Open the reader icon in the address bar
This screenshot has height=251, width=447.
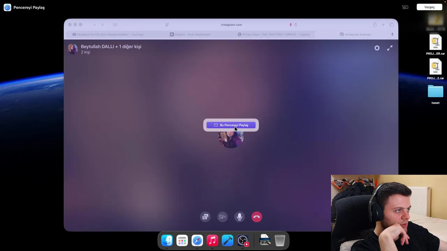[x=167, y=25]
